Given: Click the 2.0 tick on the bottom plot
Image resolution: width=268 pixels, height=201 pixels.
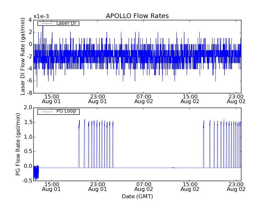Looking at the screenshot, I should (x=28, y=108).
